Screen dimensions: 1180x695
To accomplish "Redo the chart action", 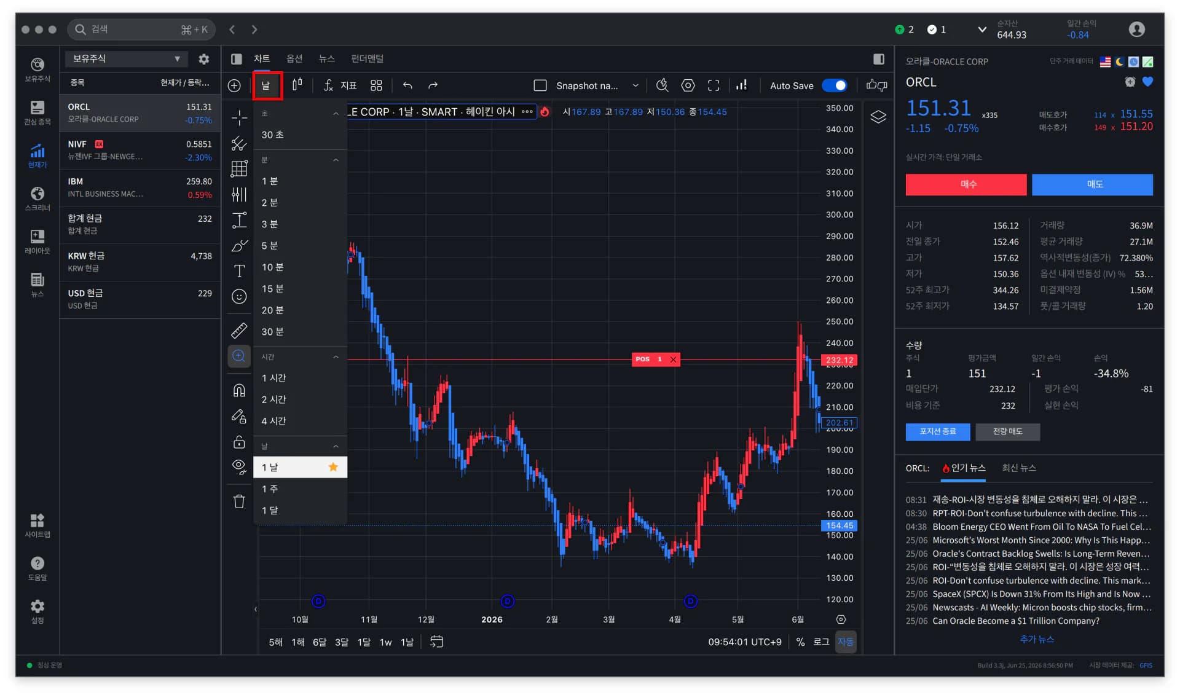I will [x=433, y=85].
